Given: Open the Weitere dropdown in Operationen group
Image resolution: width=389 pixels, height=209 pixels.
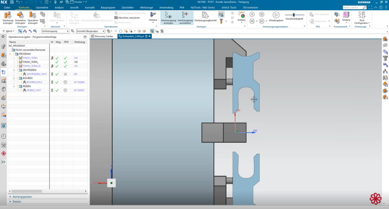Looking at the screenshot, I should point(153,17).
